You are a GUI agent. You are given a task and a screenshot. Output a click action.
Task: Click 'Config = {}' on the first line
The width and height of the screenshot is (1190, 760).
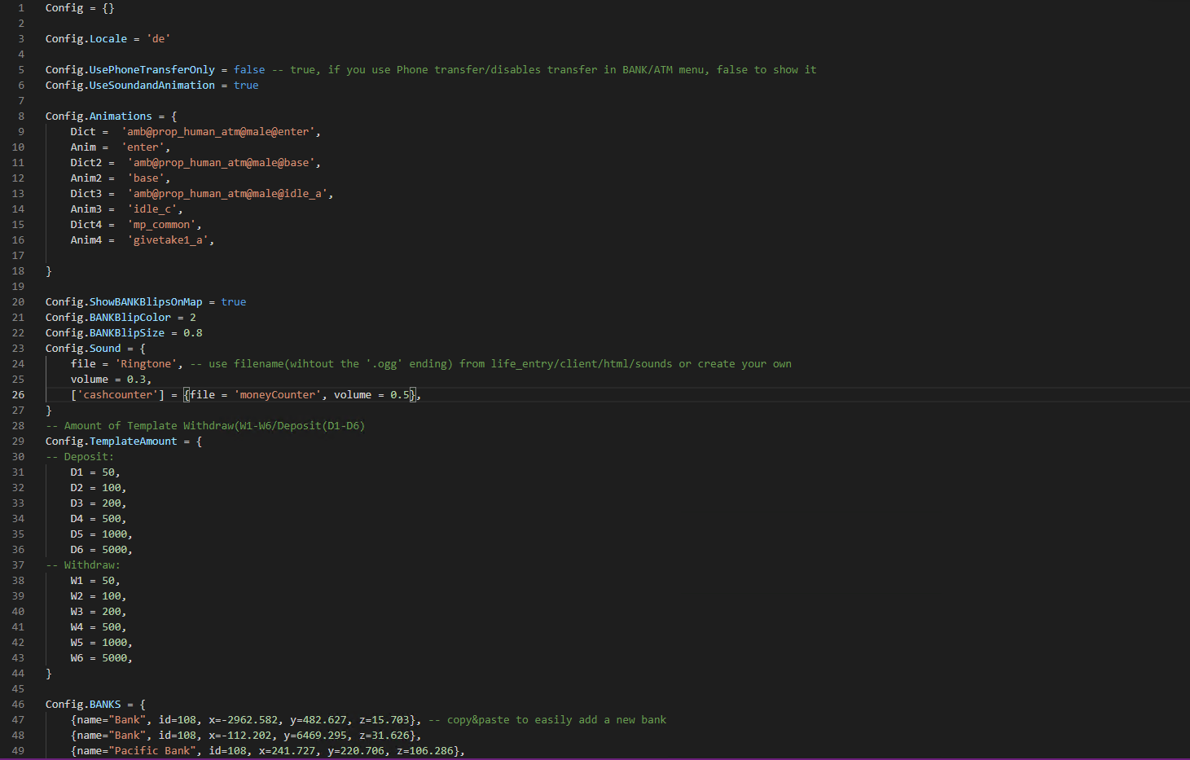click(x=80, y=8)
